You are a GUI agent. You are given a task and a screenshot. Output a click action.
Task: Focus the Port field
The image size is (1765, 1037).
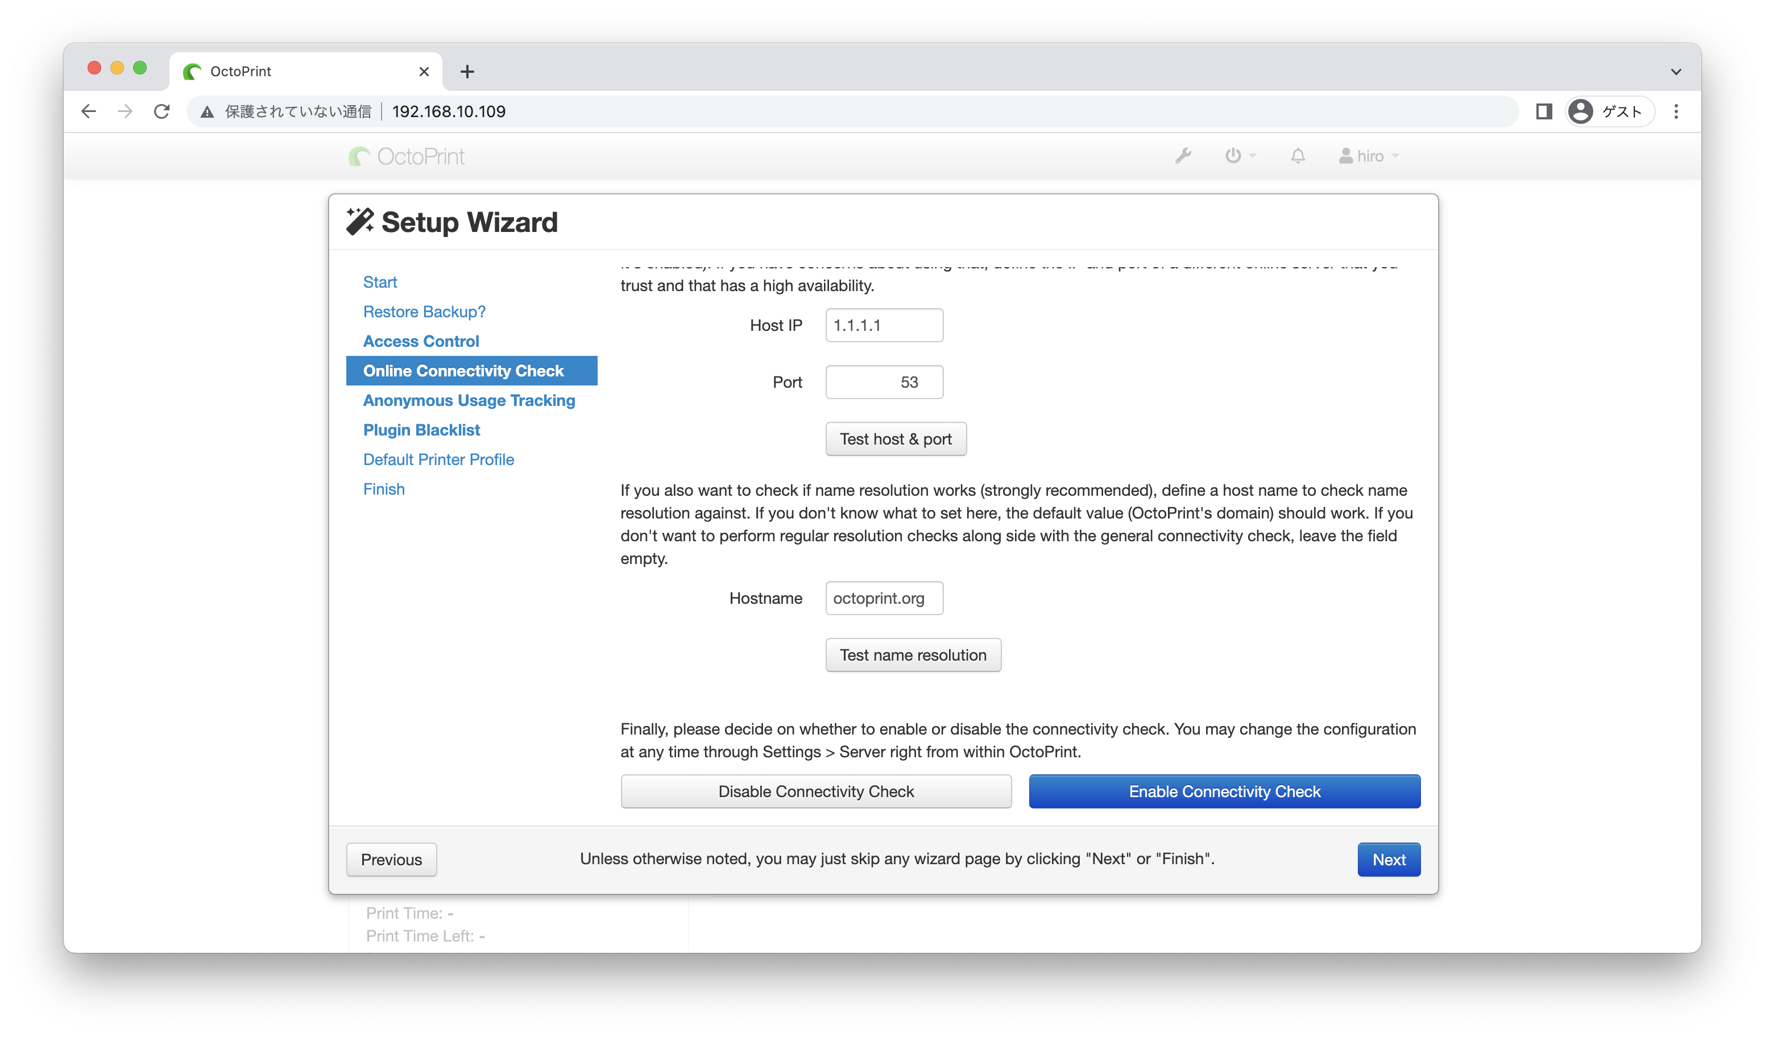coord(884,382)
